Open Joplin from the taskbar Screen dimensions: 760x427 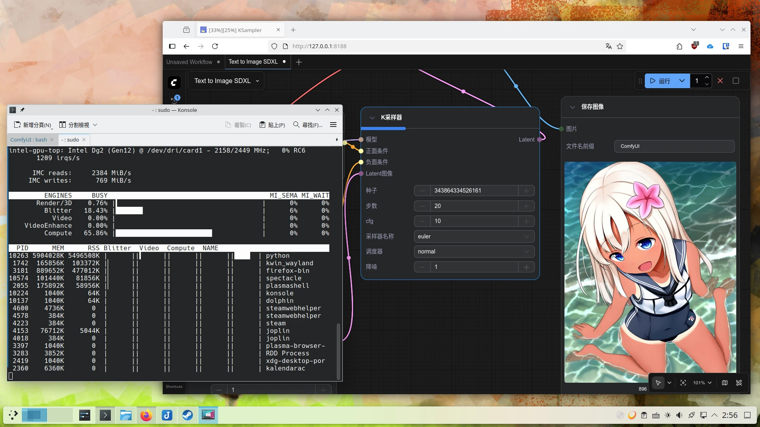pos(167,415)
